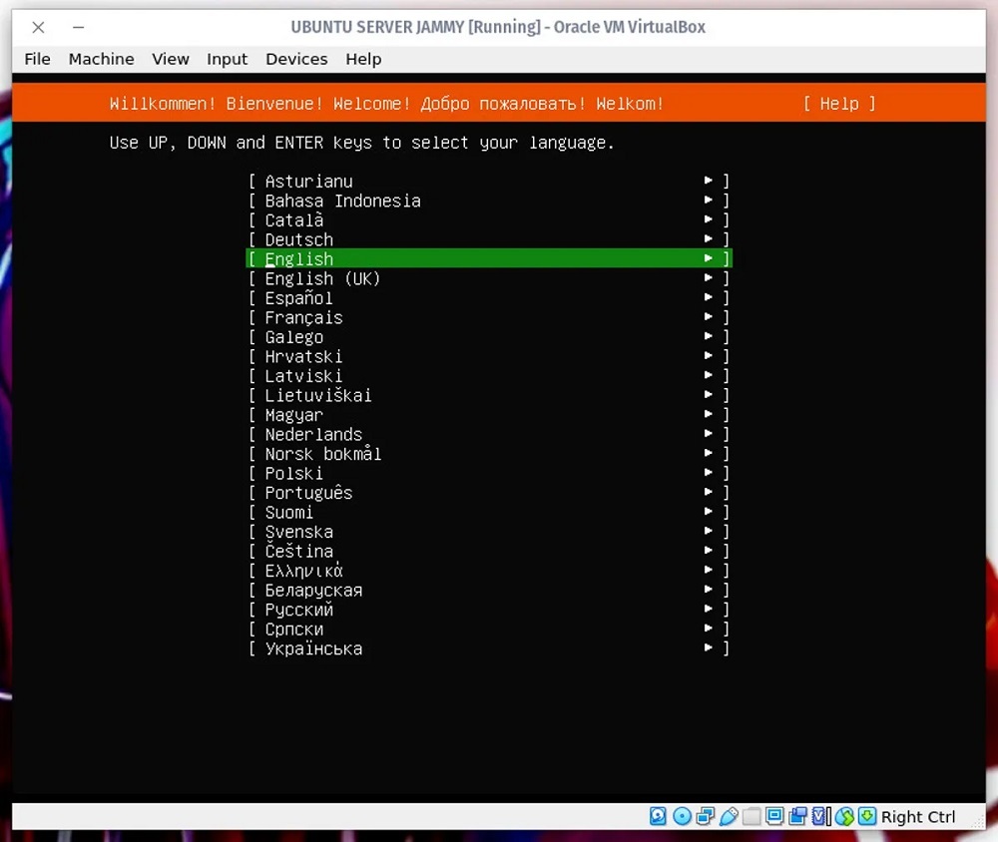The height and width of the screenshot is (842, 998).
Task: Click the arrow beside Català
Action: 709,218
